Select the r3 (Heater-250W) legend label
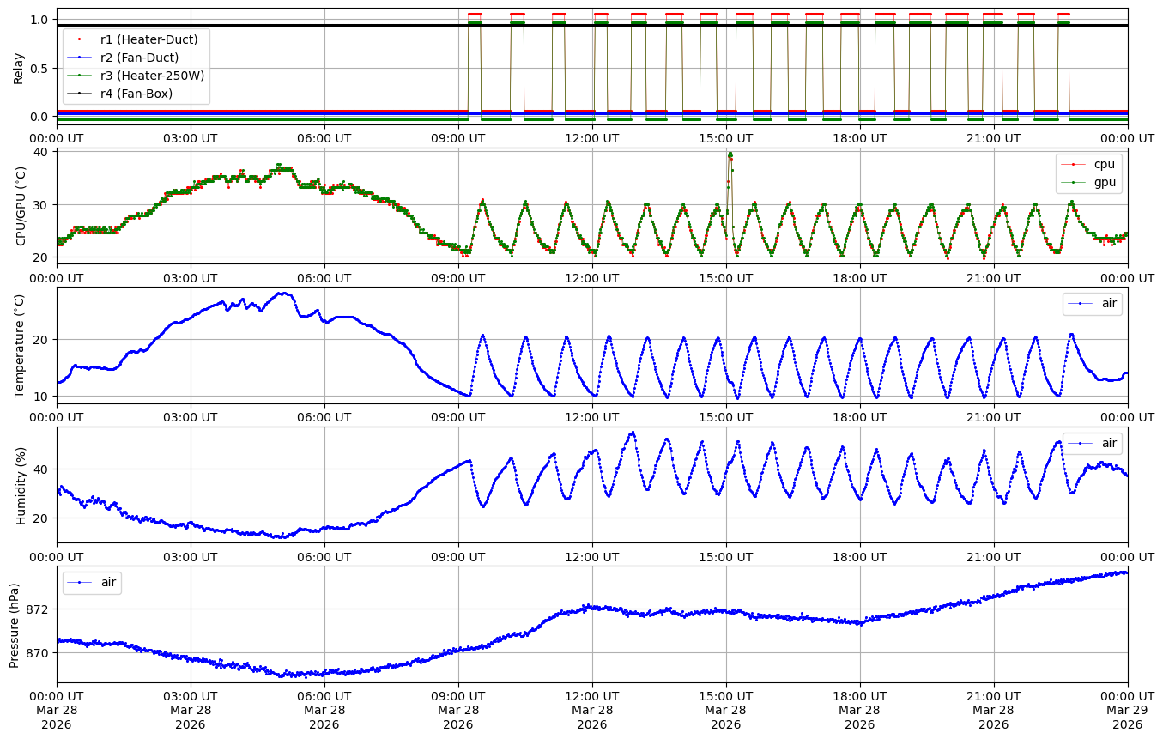Screen dimensions: 1163x739 pyautogui.click(x=152, y=76)
